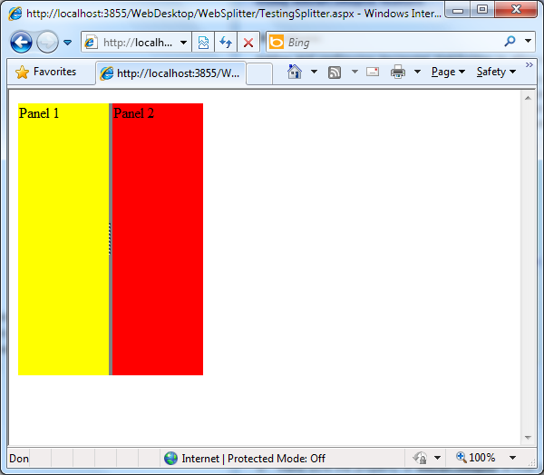Open the Safety menu
Viewport: 544px width, 475px height.
coord(495,72)
